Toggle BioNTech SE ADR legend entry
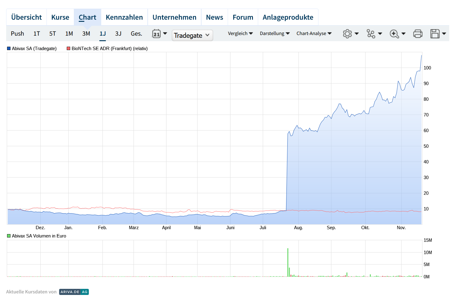The image size is (452, 302). pos(107,49)
